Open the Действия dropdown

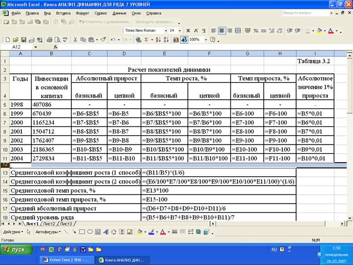click(x=13, y=232)
